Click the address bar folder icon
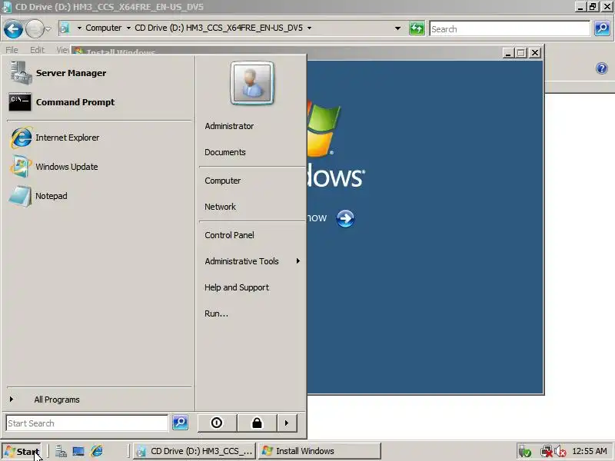This screenshot has height=461, width=615. pyautogui.click(x=65, y=28)
